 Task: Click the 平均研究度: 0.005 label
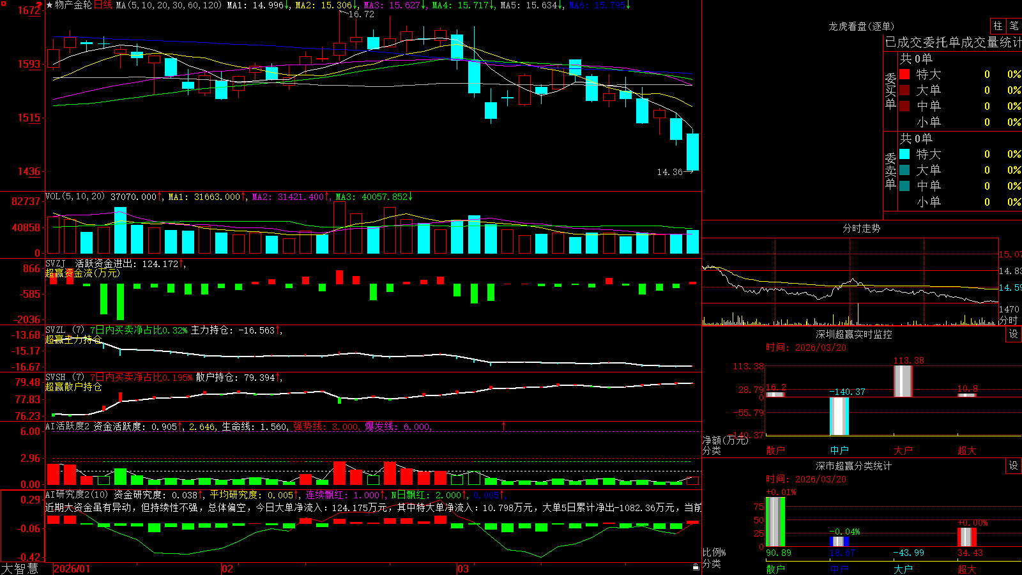point(254,494)
